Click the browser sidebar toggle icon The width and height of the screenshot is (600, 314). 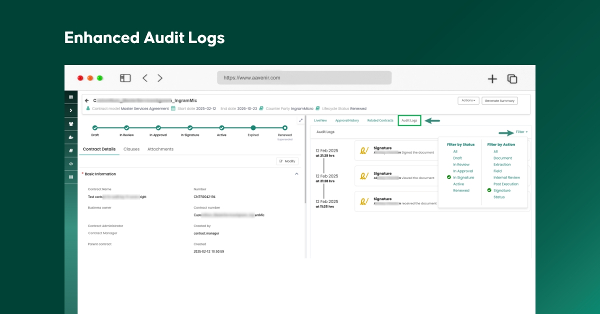[x=125, y=78]
